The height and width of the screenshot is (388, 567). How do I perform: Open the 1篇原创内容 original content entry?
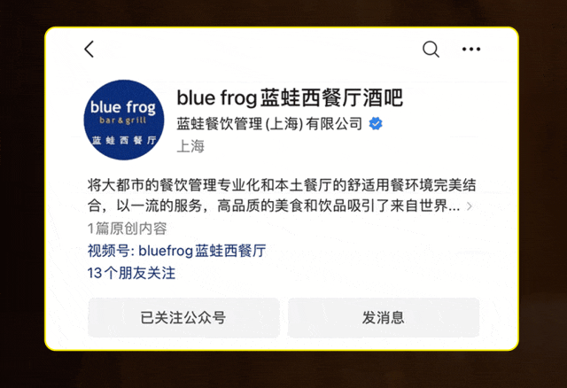[x=127, y=229]
